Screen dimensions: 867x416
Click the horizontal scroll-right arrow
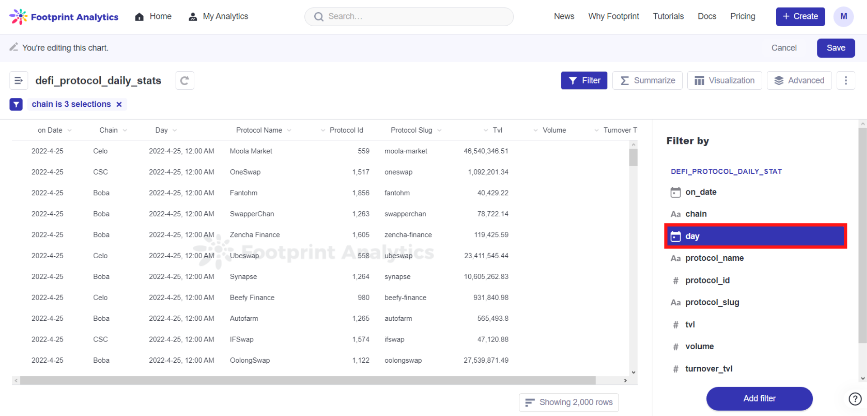point(625,381)
